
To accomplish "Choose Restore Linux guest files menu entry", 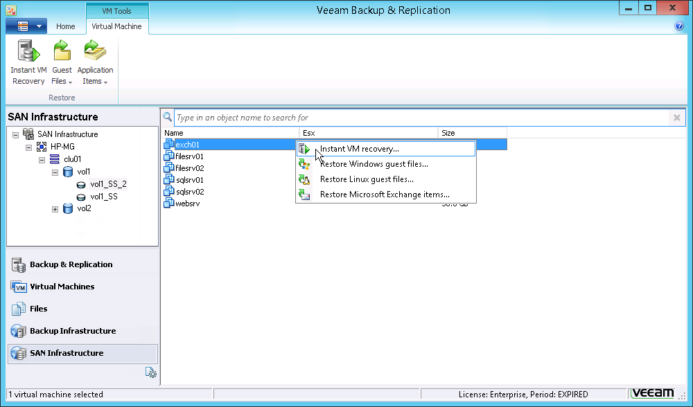I will (x=386, y=179).
